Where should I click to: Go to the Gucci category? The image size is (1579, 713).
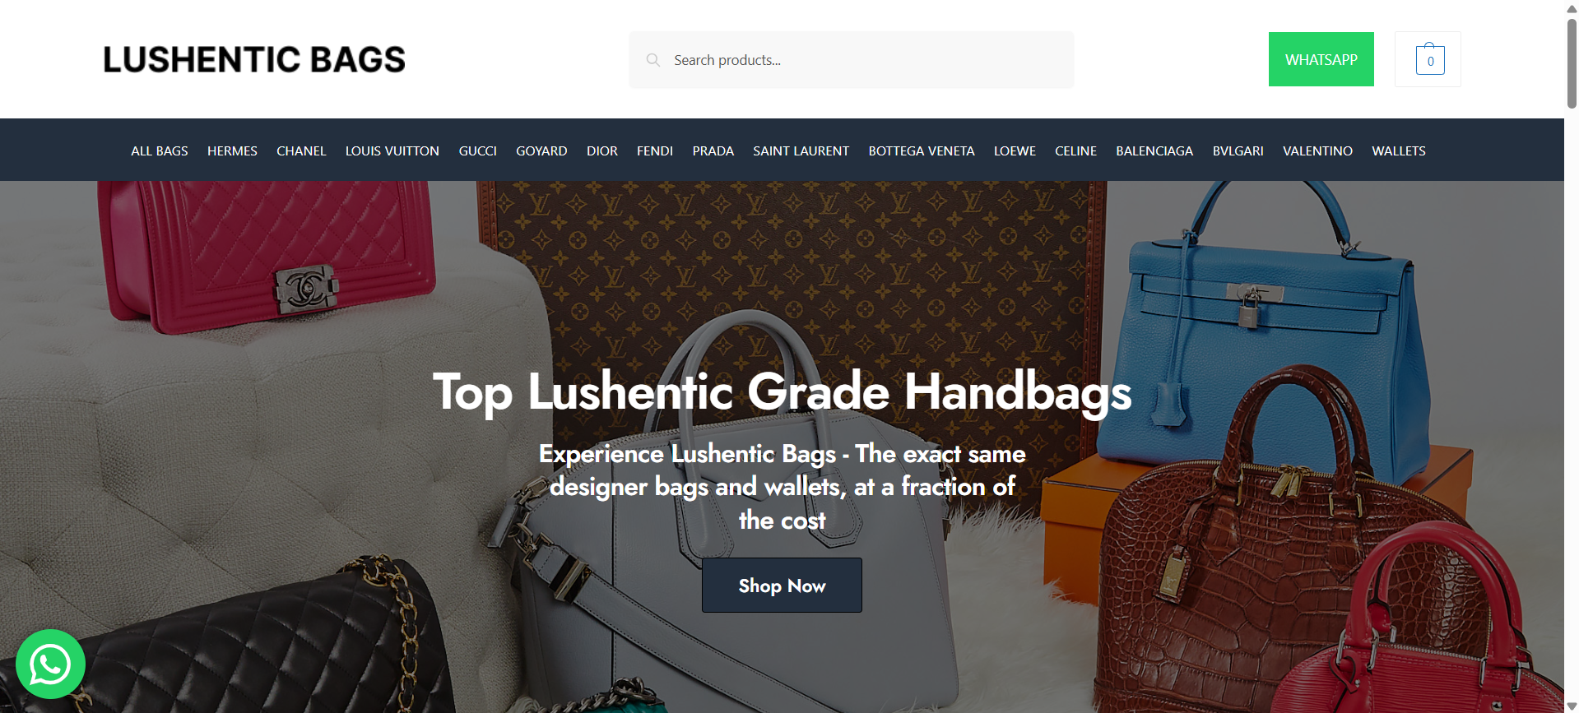[477, 150]
